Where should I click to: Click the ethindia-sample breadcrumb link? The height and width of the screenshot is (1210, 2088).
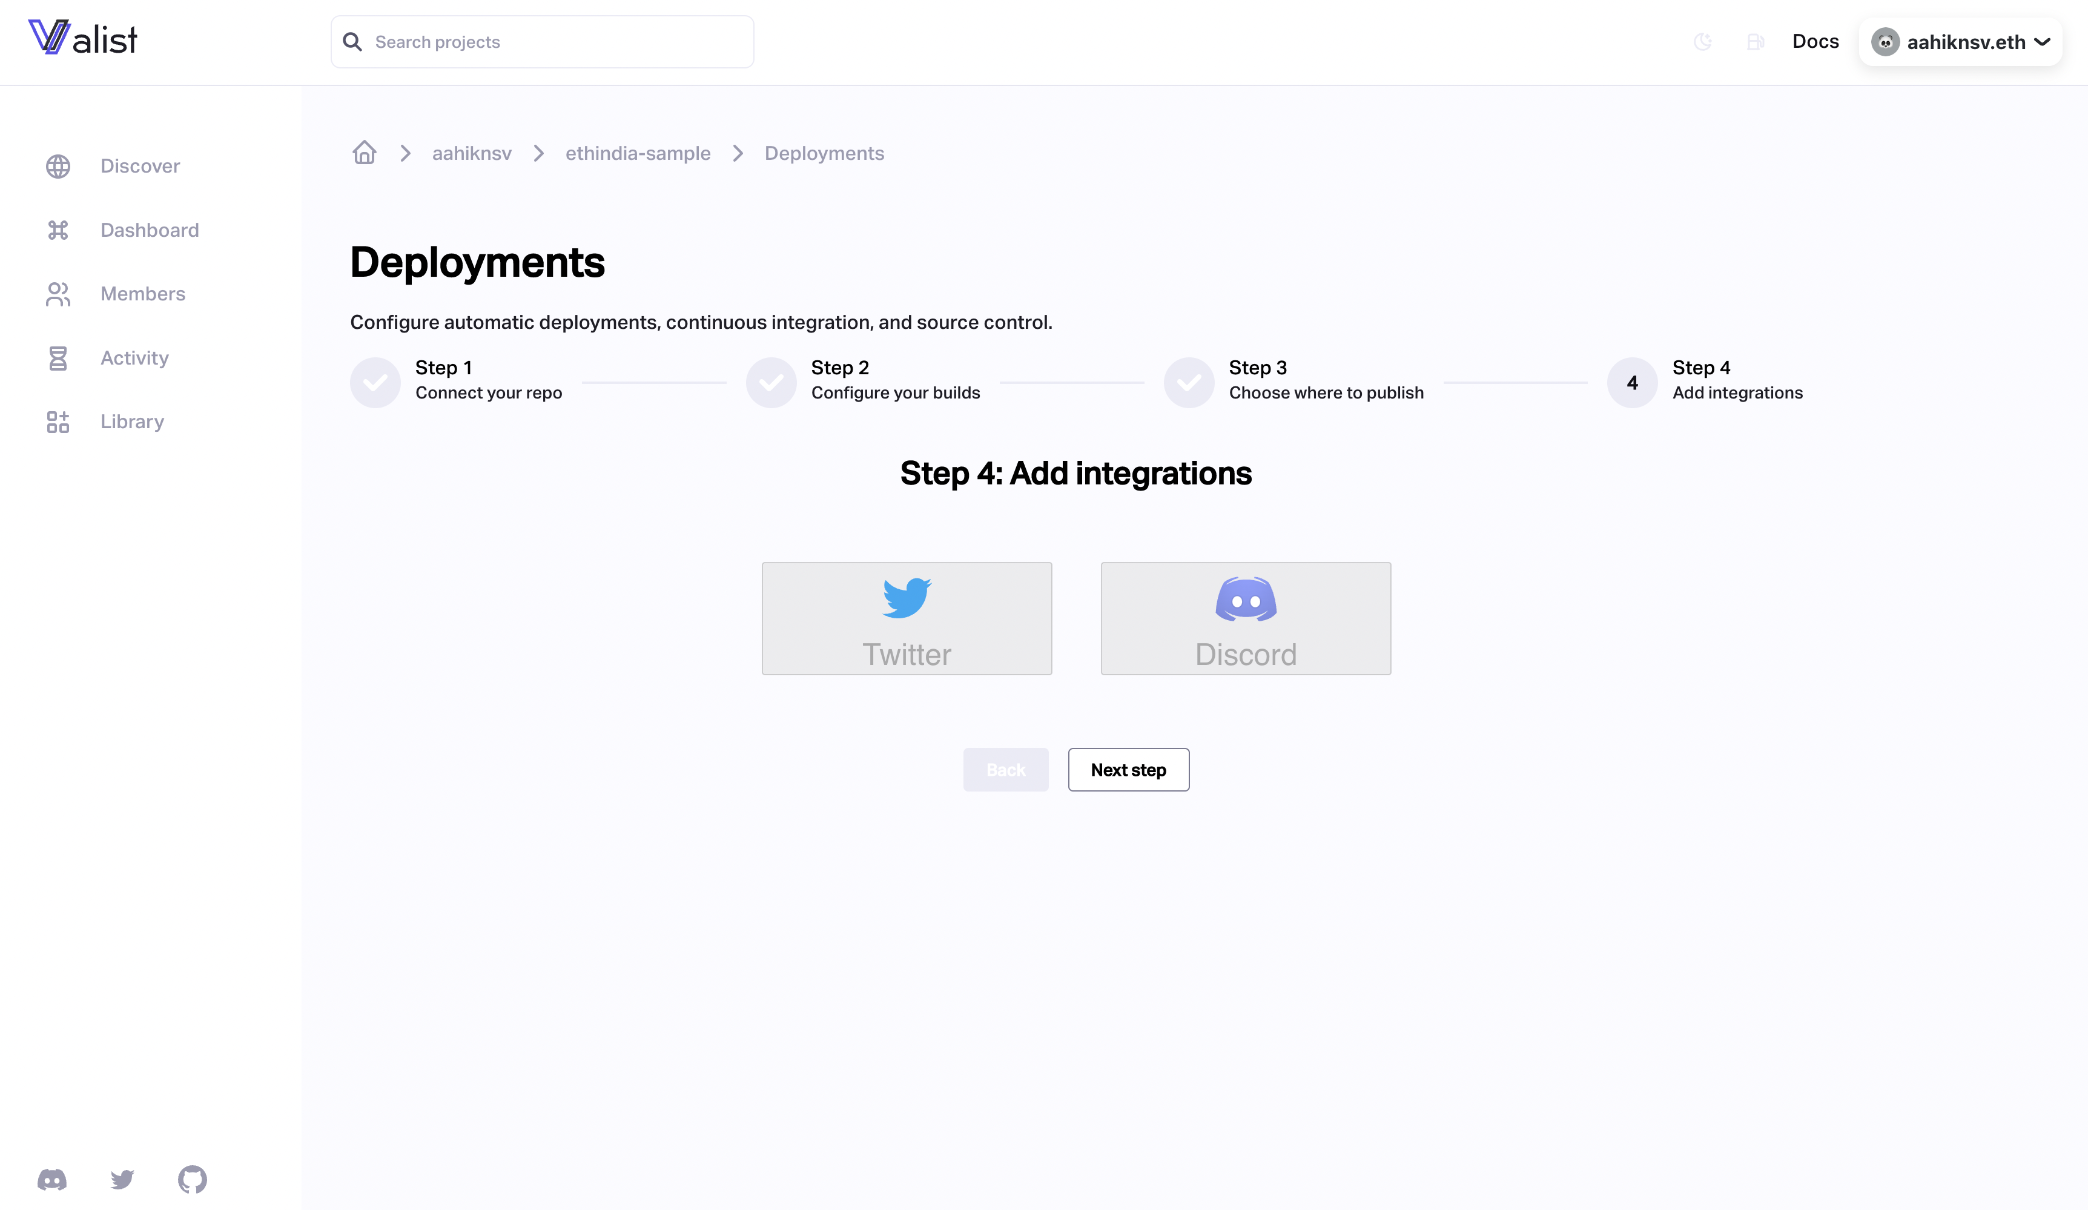[637, 153]
